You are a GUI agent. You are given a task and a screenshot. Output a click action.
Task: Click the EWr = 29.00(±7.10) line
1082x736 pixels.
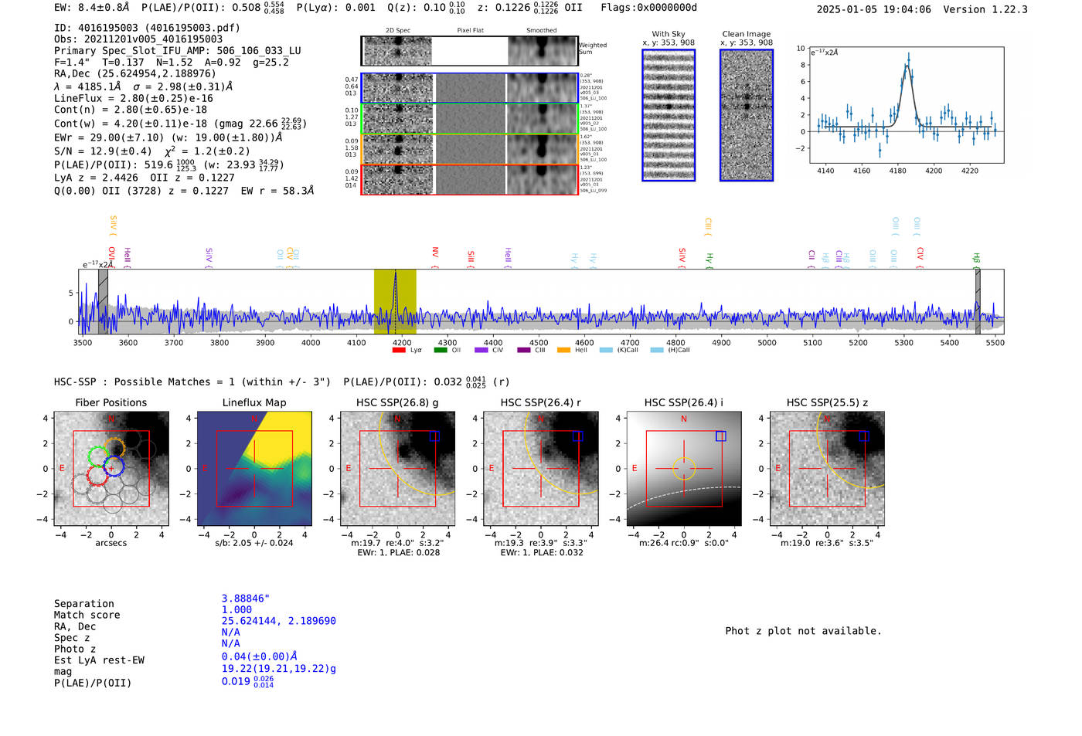click(x=168, y=137)
